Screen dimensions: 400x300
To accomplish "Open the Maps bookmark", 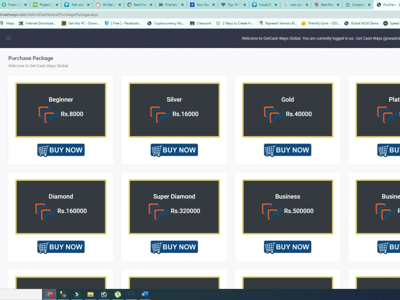I will (x=7, y=23).
